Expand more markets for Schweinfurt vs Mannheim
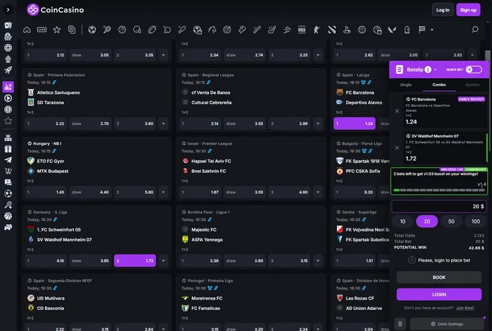The width and height of the screenshot is (492, 331). (x=164, y=261)
